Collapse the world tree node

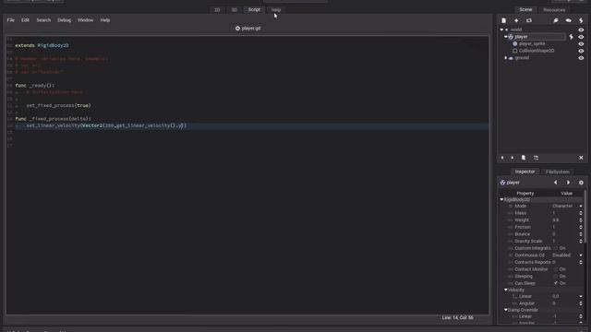coord(501,30)
